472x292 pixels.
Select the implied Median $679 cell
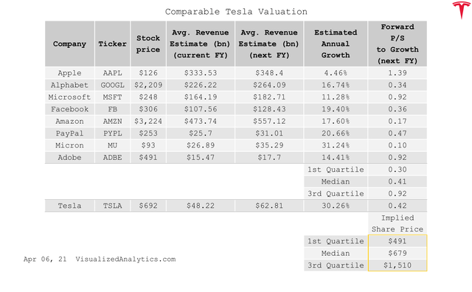(x=398, y=254)
